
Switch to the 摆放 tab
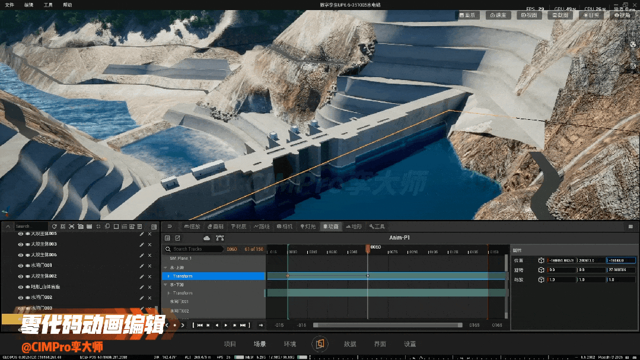pos(192,227)
